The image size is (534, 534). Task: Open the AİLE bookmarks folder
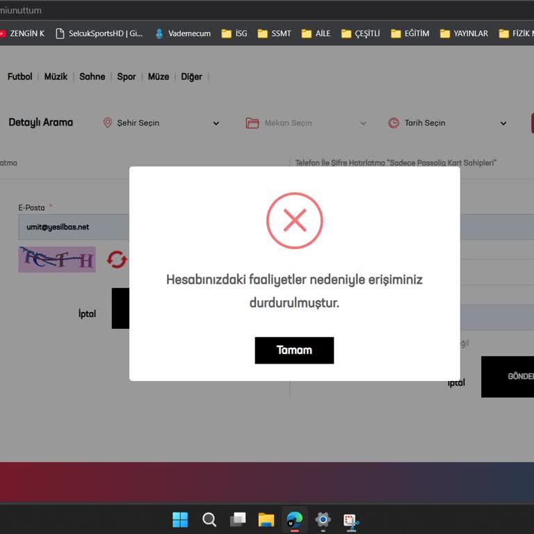(x=316, y=33)
